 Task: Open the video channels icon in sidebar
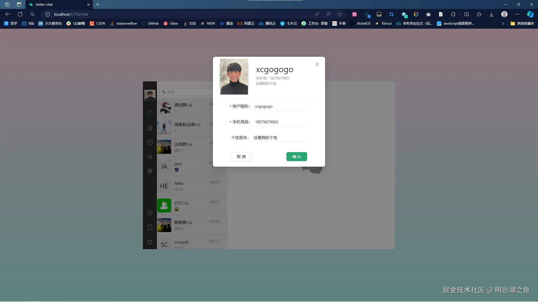[150, 157]
